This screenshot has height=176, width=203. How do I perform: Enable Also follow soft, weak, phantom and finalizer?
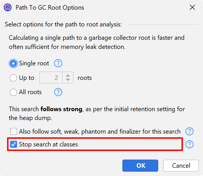pyautogui.click(x=13, y=131)
